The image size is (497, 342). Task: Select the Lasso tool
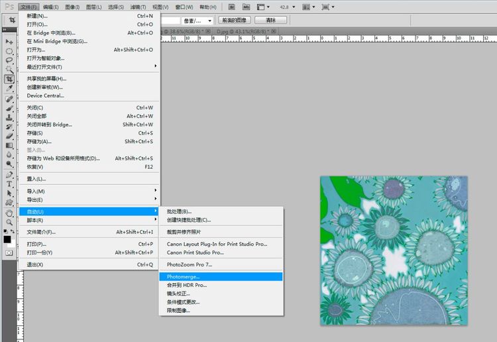click(x=9, y=60)
